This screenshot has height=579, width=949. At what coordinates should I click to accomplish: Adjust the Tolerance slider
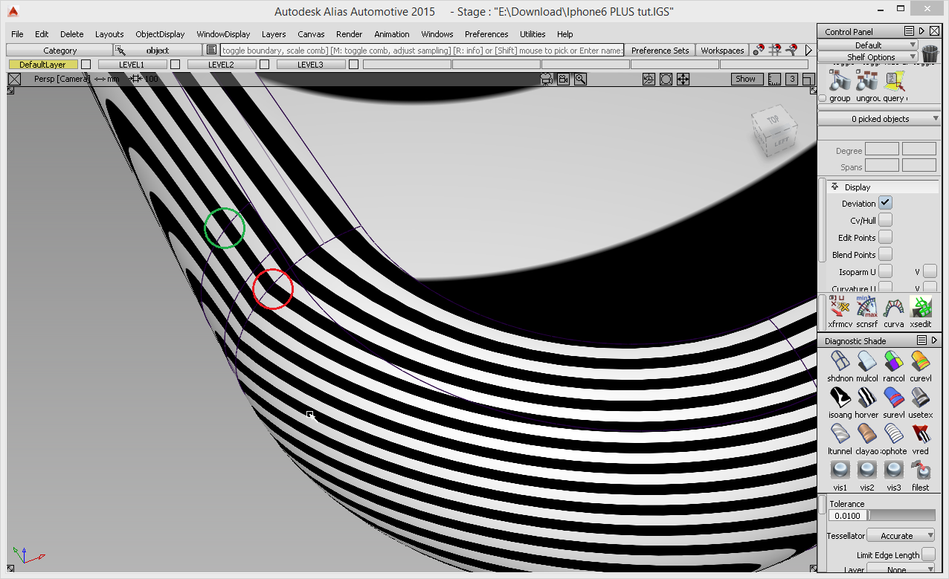click(901, 515)
